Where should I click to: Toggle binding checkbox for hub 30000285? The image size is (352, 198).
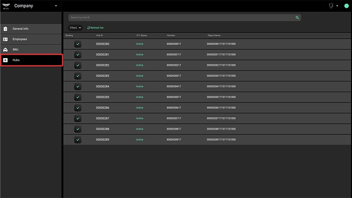click(x=78, y=97)
